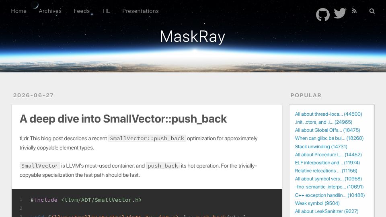The width and height of the screenshot is (386, 217).
Task: Open the Archives menu item
Action: coord(50,11)
